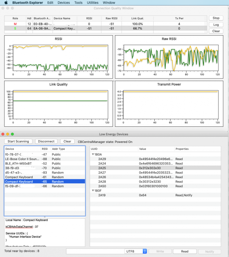
Task: Open the Apple menu
Action: tap(6, 2)
